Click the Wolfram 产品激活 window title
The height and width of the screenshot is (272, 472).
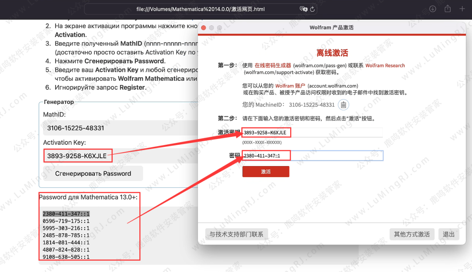[331, 27]
